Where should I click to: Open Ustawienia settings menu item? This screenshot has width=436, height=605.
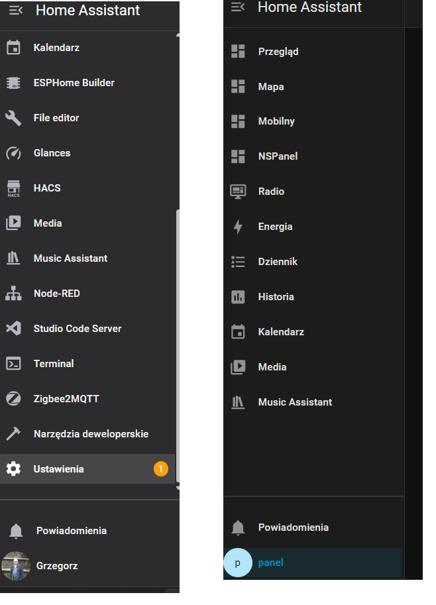pyautogui.click(x=59, y=469)
